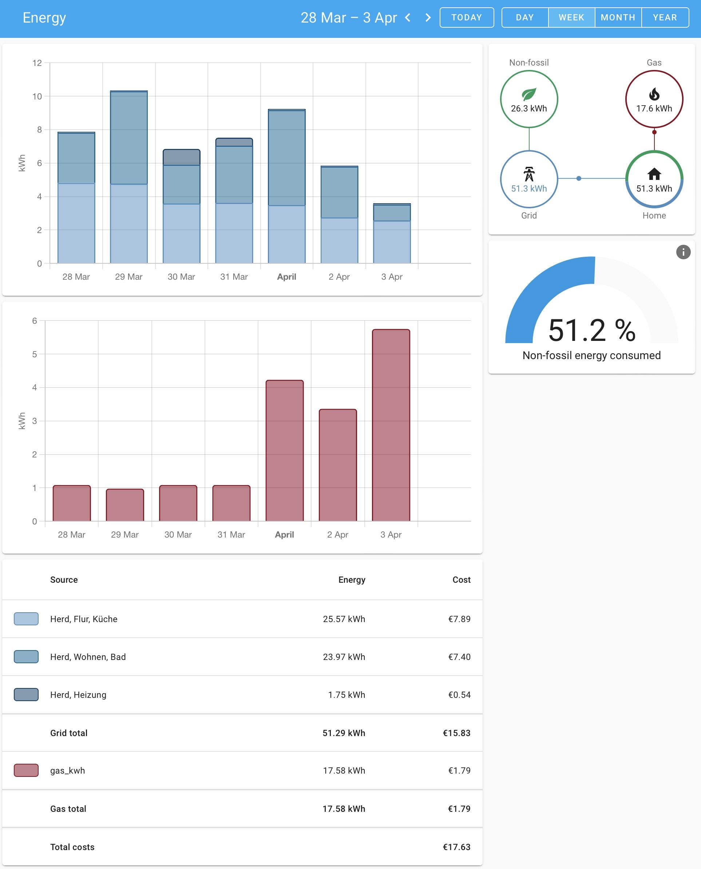Click the 1.75 kWh energy value
The image size is (701, 869).
pos(346,695)
